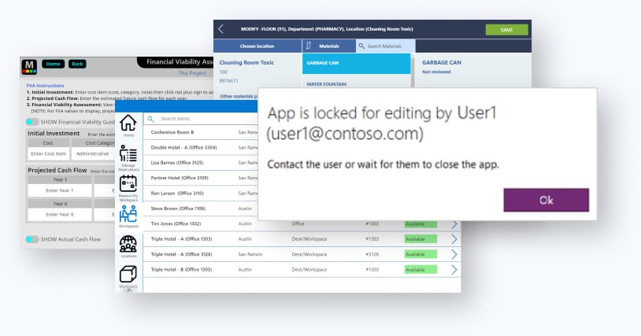
Task: Click FVA Instructions heading
Action: tap(45, 86)
